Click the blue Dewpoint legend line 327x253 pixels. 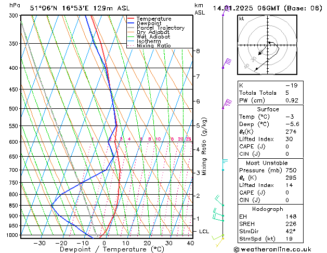point(131,23)
